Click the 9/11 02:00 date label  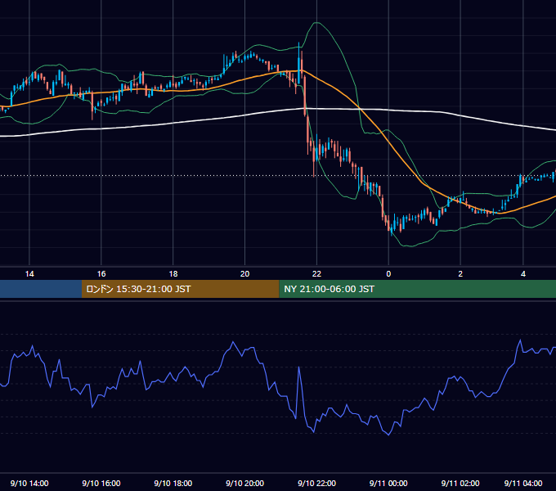point(460,483)
